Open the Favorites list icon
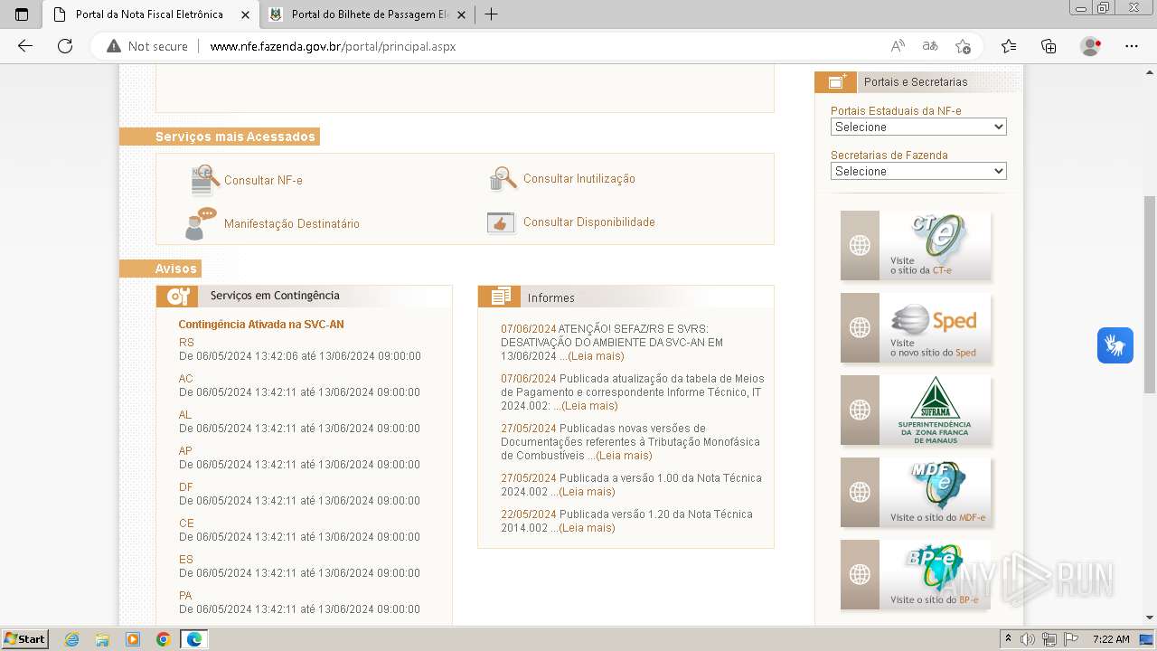This screenshot has width=1157, height=651. point(1009,46)
